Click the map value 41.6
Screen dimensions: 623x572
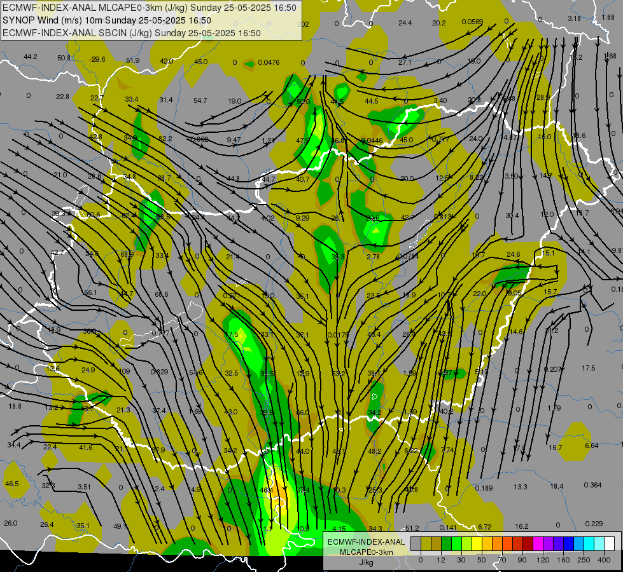(86, 447)
